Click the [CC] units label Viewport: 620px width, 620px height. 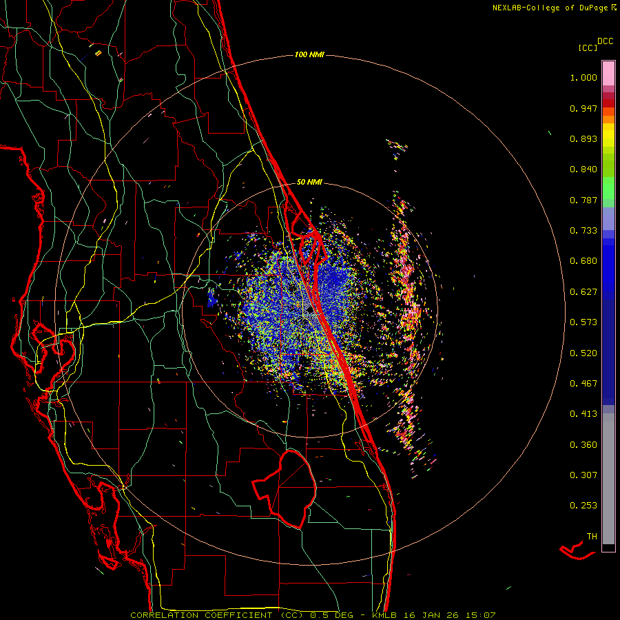588,48
